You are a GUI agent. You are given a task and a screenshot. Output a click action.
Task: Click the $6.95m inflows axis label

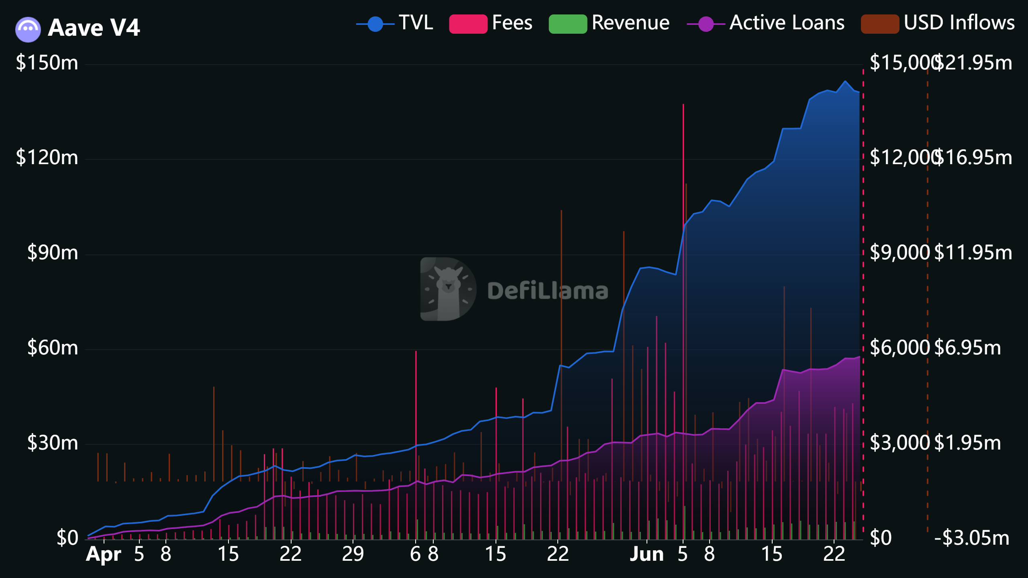(968, 348)
